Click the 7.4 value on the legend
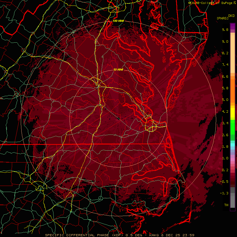This screenshot has width=237, height=237. pyautogui.click(x=225, y=65)
